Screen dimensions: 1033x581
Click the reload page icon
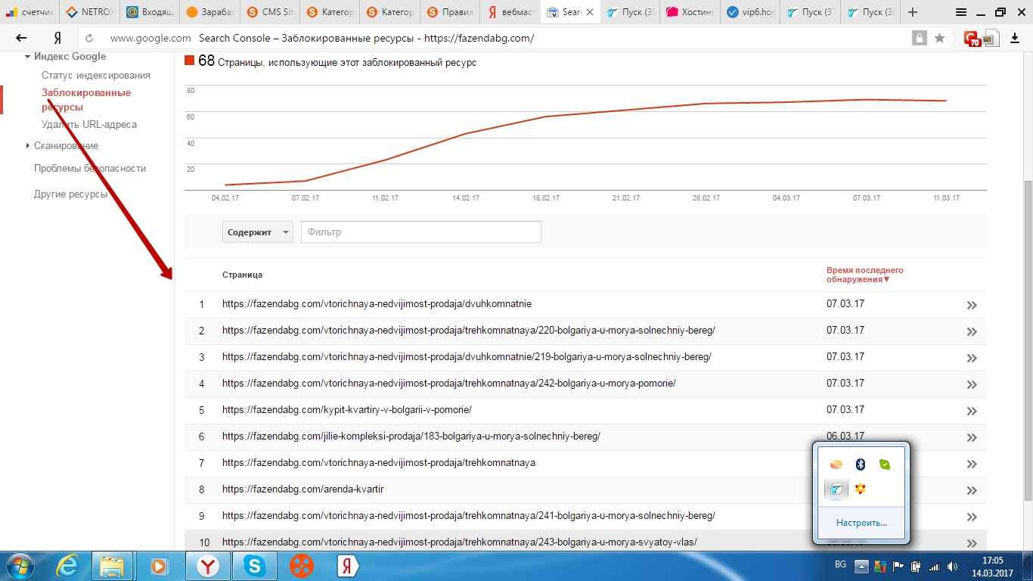pos(89,38)
